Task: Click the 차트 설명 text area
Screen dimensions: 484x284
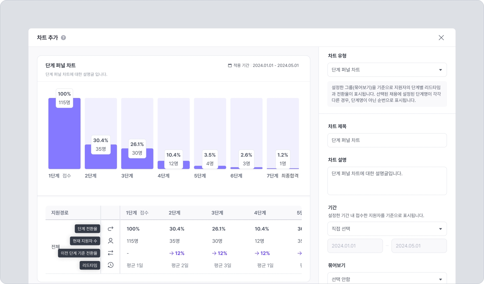Action: pyautogui.click(x=387, y=181)
